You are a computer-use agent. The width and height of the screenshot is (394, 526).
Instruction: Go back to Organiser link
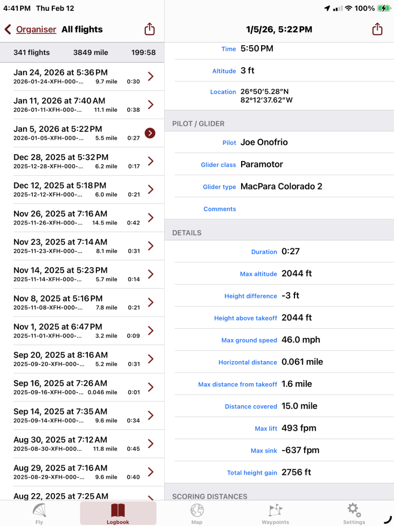(x=36, y=29)
